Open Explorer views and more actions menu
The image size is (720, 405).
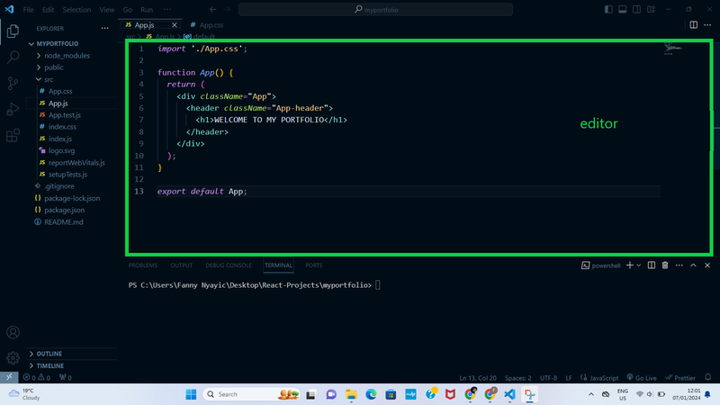click(x=104, y=29)
